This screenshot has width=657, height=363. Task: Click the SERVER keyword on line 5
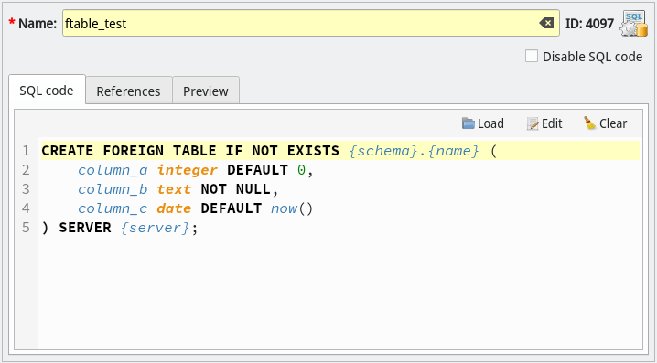[85, 229]
